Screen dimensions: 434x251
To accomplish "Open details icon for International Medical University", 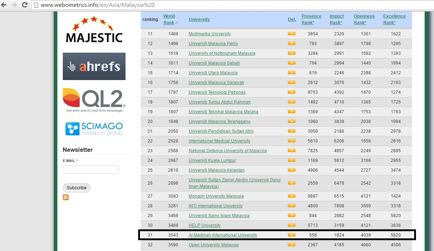I will pyautogui.click(x=291, y=141).
